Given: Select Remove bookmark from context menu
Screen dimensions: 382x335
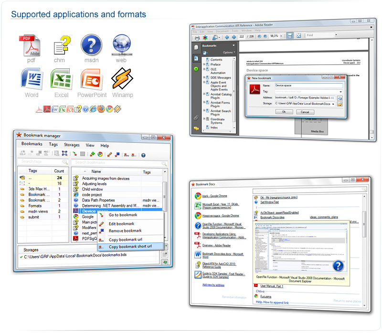Looking at the screenshot, I should 125,231.
